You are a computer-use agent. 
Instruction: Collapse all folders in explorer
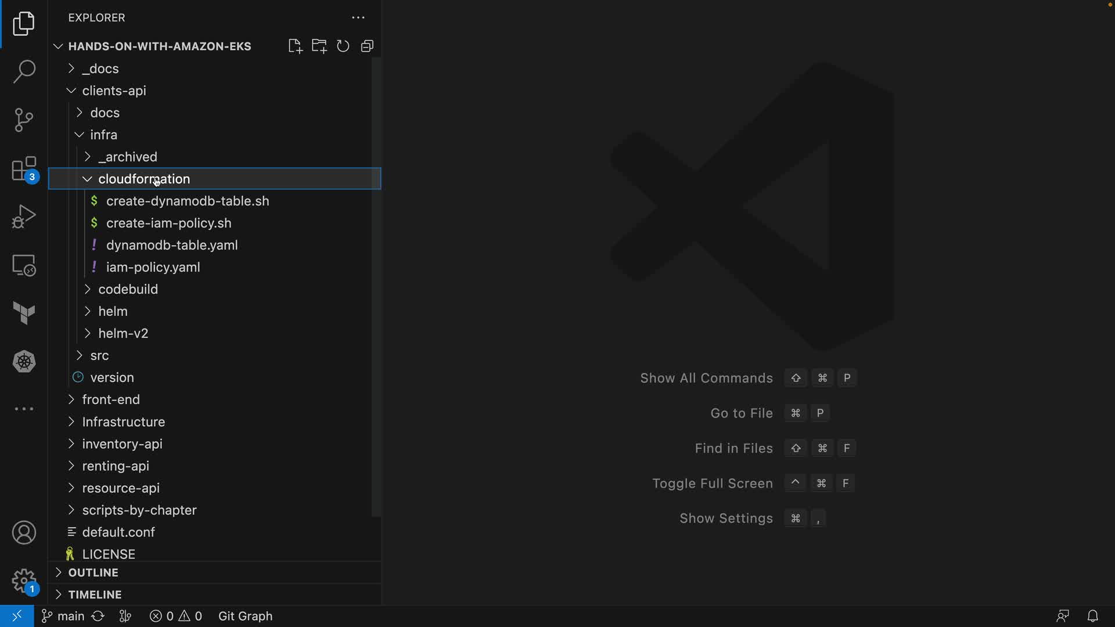367,46
